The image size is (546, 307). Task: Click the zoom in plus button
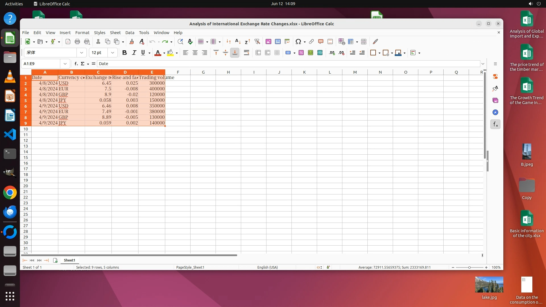click(486, 267)
